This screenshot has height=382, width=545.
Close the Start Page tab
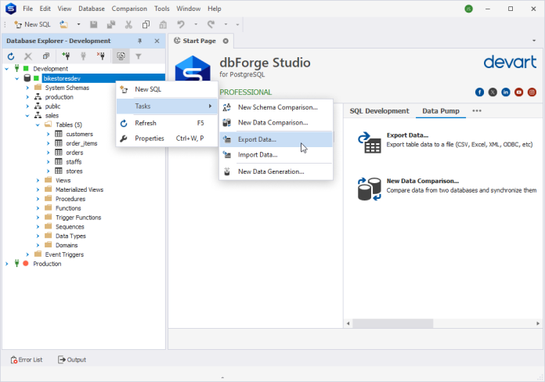pos(226,41)
